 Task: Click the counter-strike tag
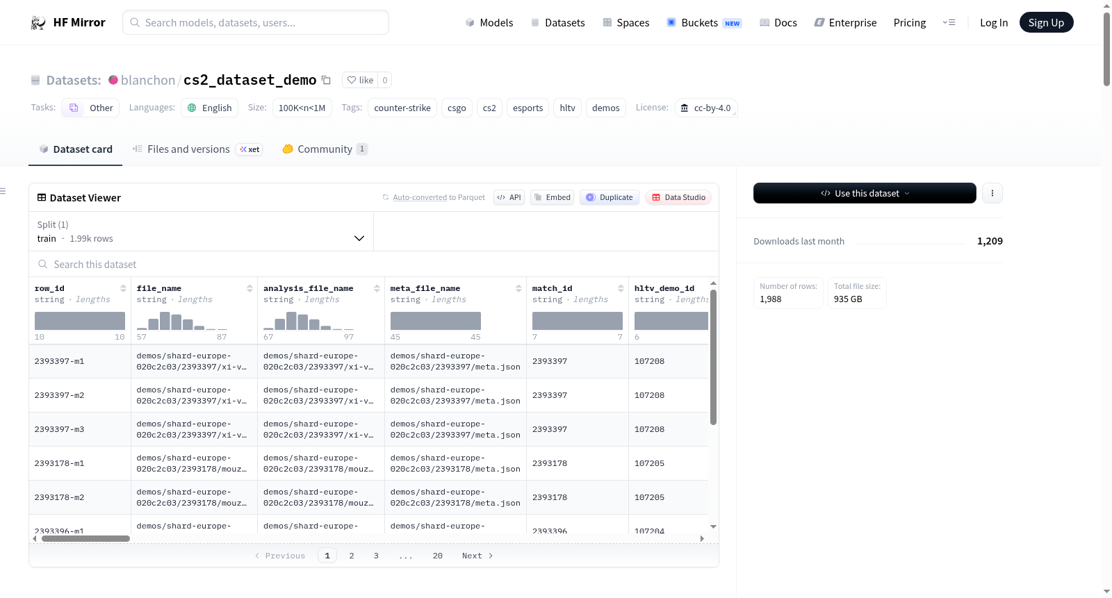(x=402, y=108)
